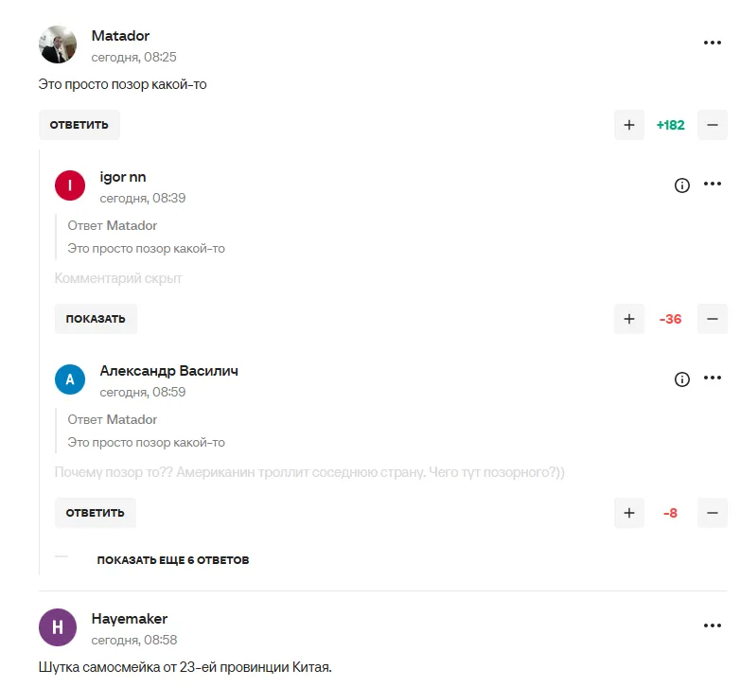Screen dimensions: 740x687
Task: Click igor nn's red avatar
Action: [x=70, y=185]
